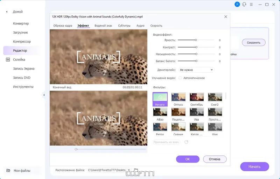Viewport: 280px width, 179px height.
Task: Switch to the Аудио tab
Action: 140,26
